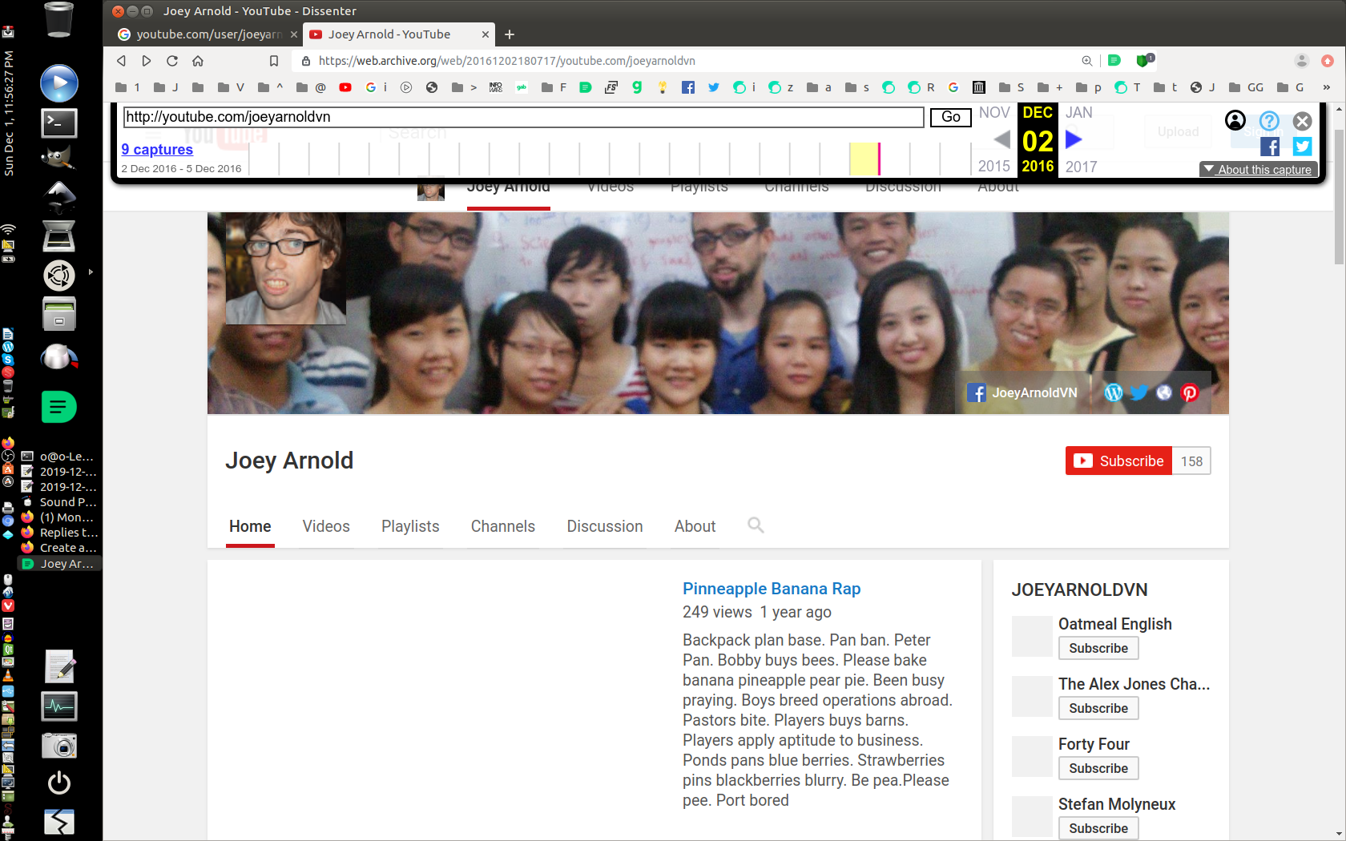Click the Wayback Go button
The image size is (1346, 841).
pyautogui.click(x=951, y=117)
